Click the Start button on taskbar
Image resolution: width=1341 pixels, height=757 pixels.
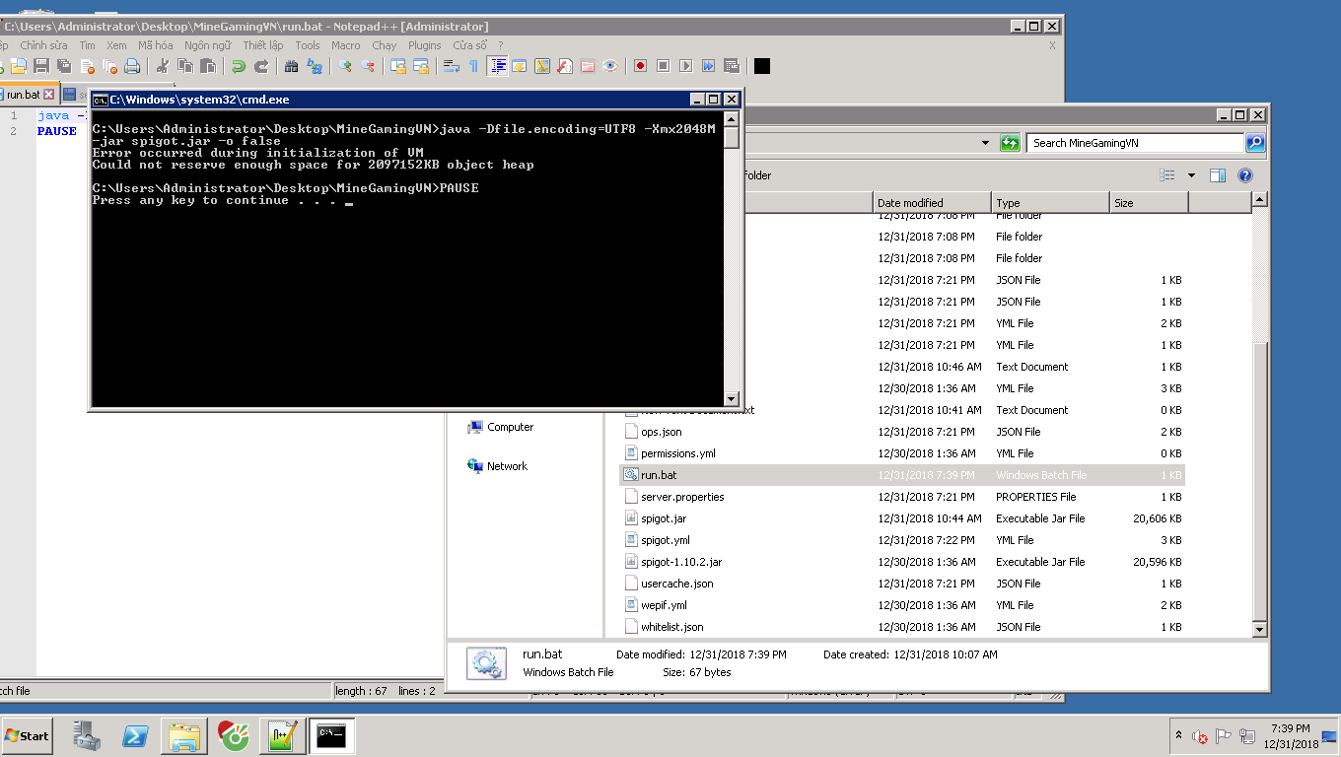point(27,735)
